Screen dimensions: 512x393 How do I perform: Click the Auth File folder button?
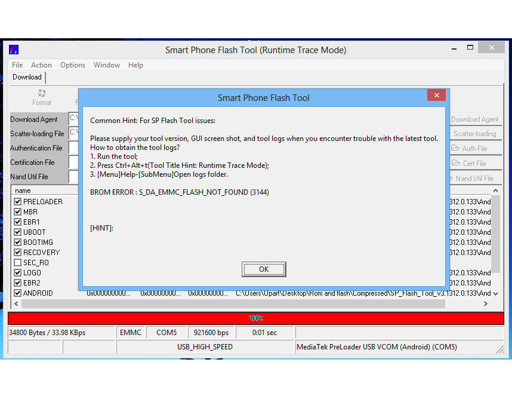[x=476, y=149]
